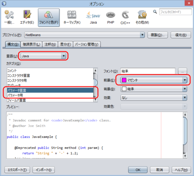Open the Foreground (前景) magenta color dropdown
194x176 pixels.
(x=154, y=80)
